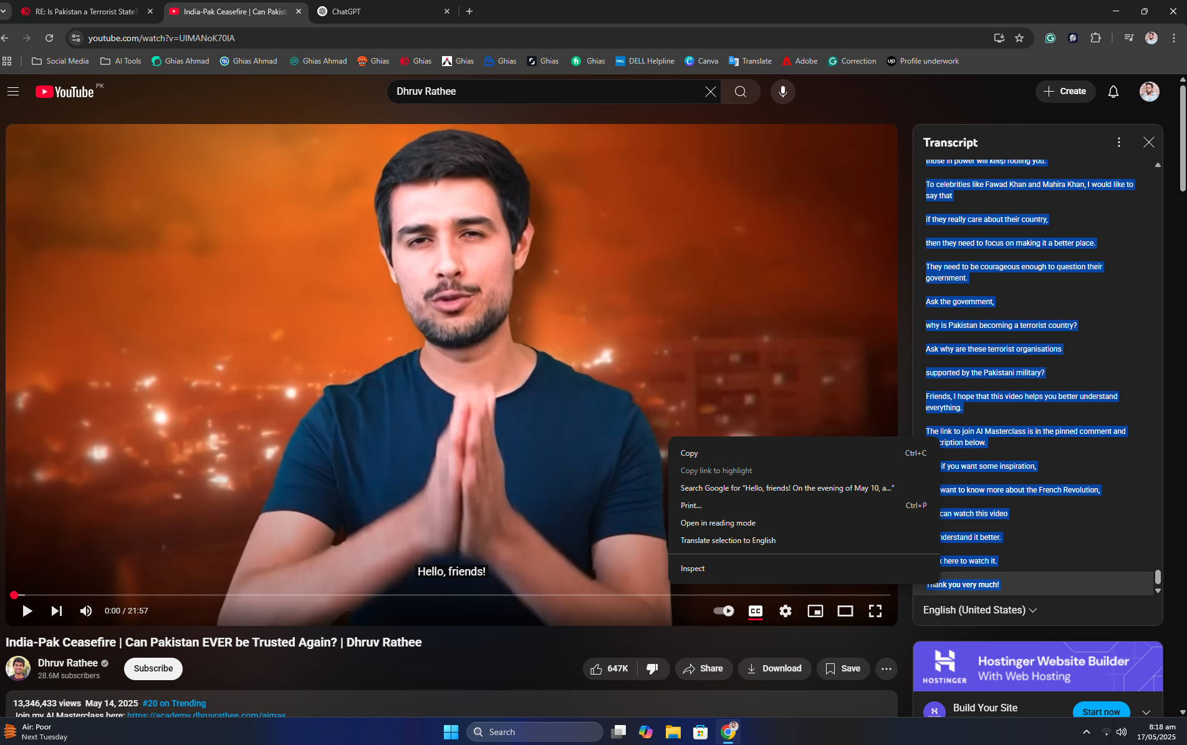The width and height of the screenshot is (1187, 745).
Task: Choose Open in reading mode
Action: click(803, 523)
